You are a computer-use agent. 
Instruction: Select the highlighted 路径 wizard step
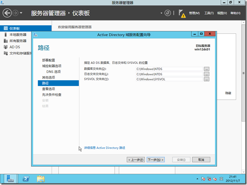point(58,83)
